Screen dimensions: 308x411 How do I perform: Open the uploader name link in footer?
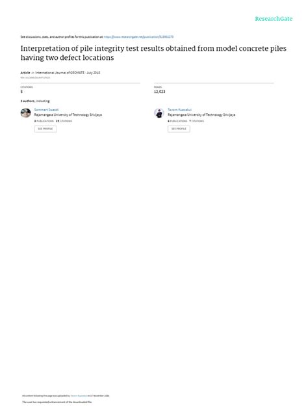click(79, 396)
